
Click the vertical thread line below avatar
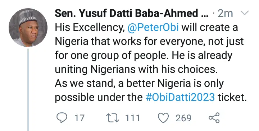28,90
